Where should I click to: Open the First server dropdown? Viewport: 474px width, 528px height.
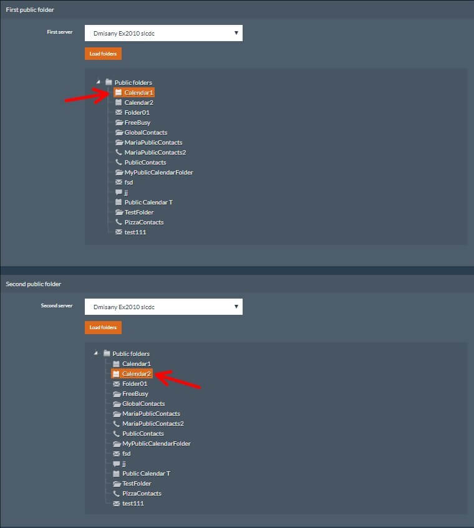click(163, 33)
